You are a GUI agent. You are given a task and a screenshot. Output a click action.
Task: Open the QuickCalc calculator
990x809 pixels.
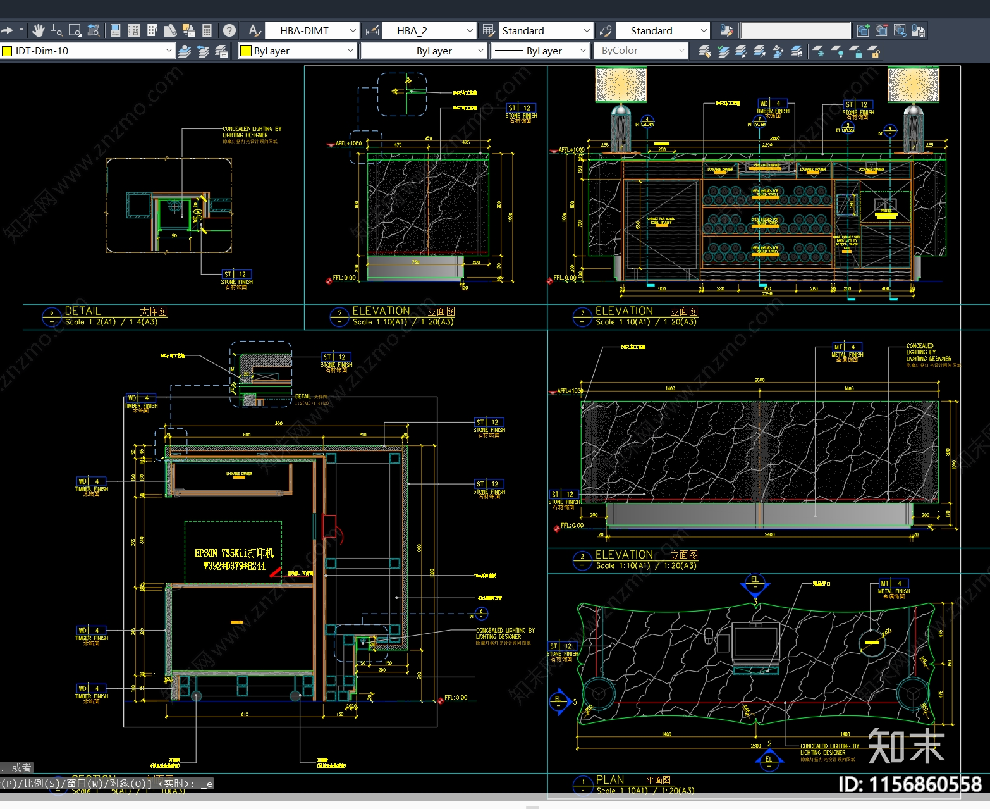207,30
